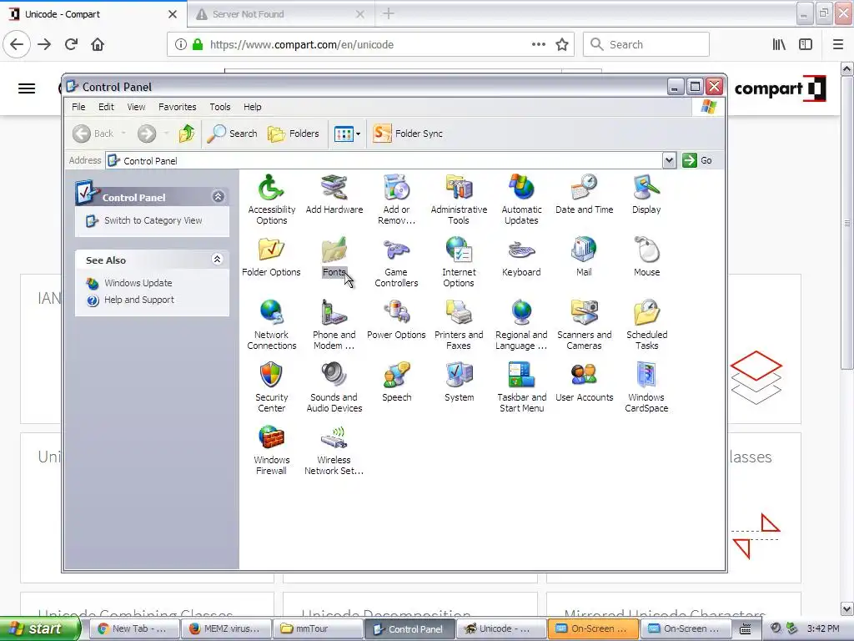854x641 pixels.
Task: Open Network Connections icon
Action: [x=271, y=325]
